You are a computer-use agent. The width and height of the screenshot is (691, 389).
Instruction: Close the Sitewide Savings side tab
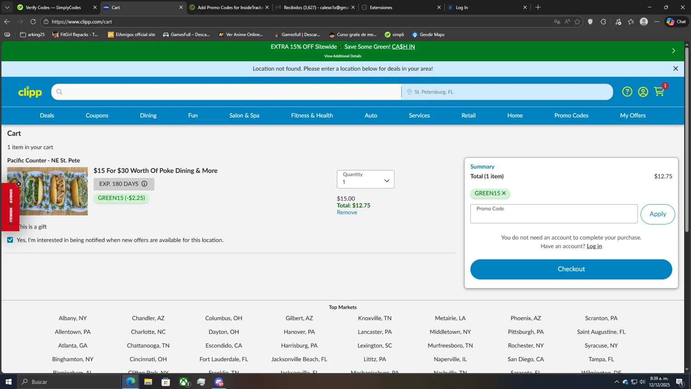pyautogui.click(x=18, y=184)
